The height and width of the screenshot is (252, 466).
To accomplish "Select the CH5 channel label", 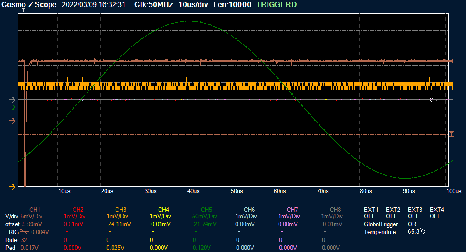I will point(206,210).
